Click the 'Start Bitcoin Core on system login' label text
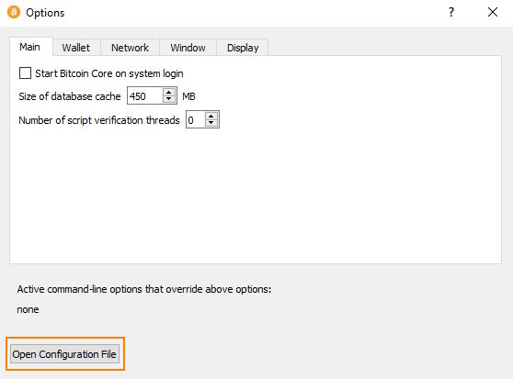This screenshot has height=379, width=513. (x=109, y=73)
